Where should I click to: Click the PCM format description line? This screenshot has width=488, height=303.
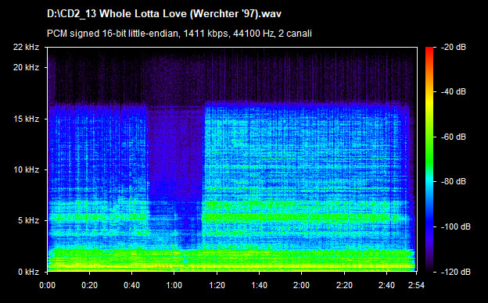pos(179,34)
